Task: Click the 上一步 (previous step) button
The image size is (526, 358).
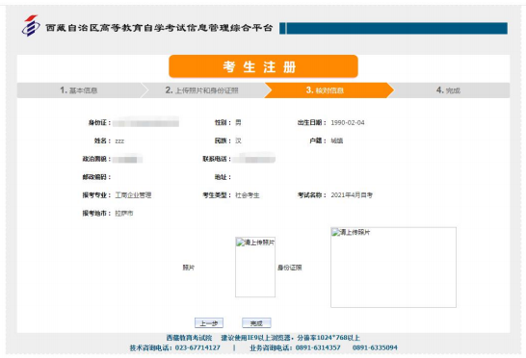Action: point(209,323)
